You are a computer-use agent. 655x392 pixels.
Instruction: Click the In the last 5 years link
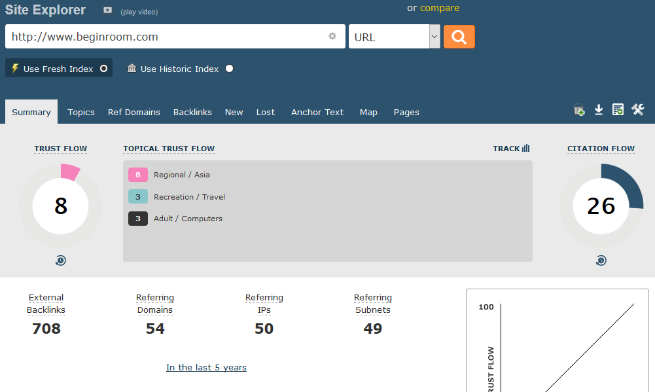[206, 367]
